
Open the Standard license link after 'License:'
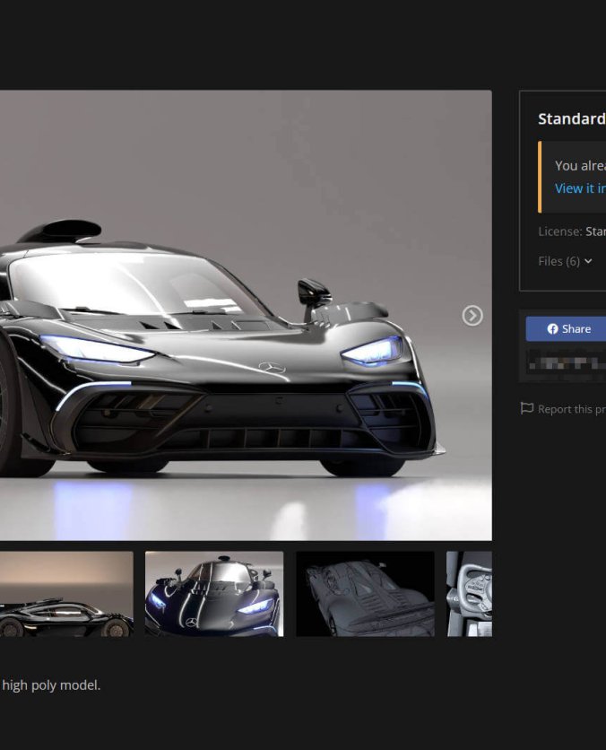(x=595, y=231)
